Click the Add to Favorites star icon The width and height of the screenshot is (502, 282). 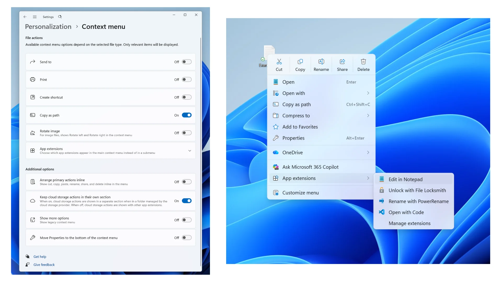(276, 127)
